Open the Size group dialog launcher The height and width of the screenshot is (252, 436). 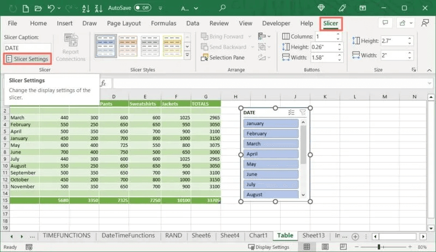point(414,70)
